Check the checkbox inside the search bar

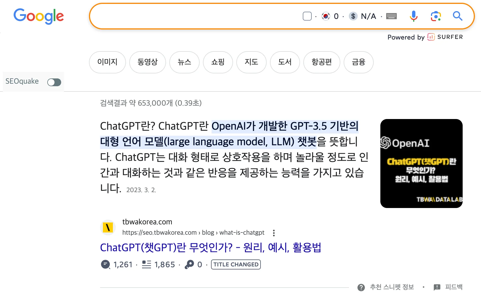pos(307,16)
